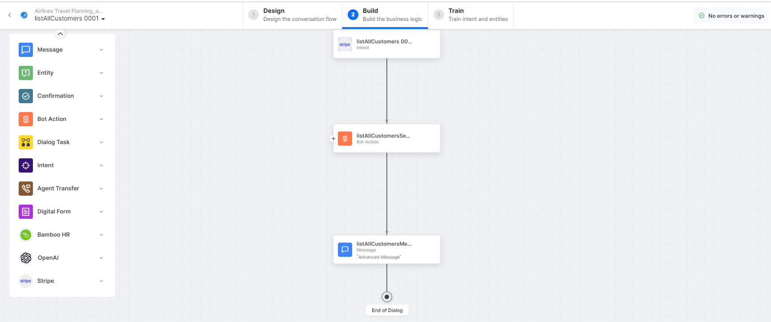Switch to the Design tab

pyautogui.click(x=293, y=15)
